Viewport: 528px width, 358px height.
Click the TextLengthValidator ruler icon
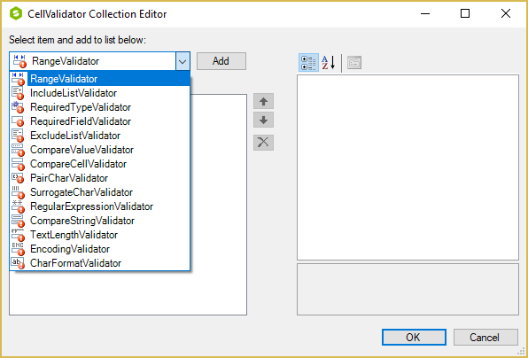point(19,235)
